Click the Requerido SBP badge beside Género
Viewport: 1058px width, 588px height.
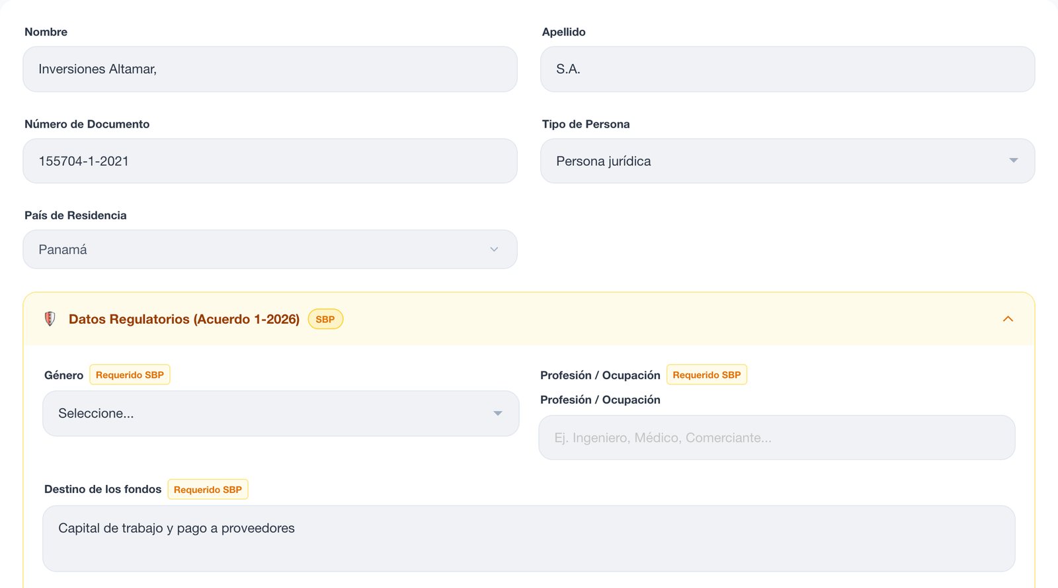click(x=130, y=375)
